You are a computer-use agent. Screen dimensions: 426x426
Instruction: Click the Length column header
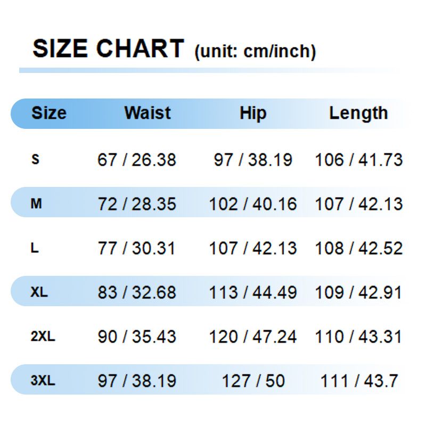point(358,113)
